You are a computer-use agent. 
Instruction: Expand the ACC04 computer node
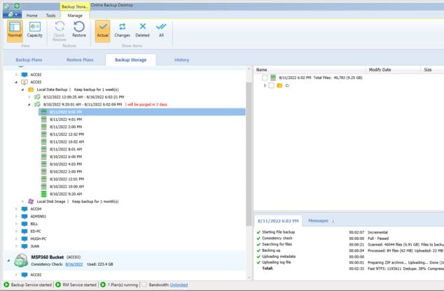coord(15,208)
